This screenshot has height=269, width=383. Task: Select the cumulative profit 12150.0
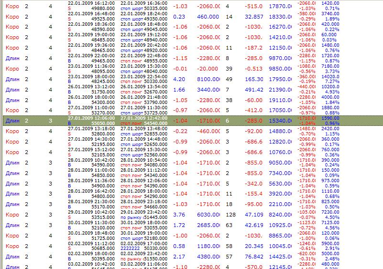[x=280, y=48]
